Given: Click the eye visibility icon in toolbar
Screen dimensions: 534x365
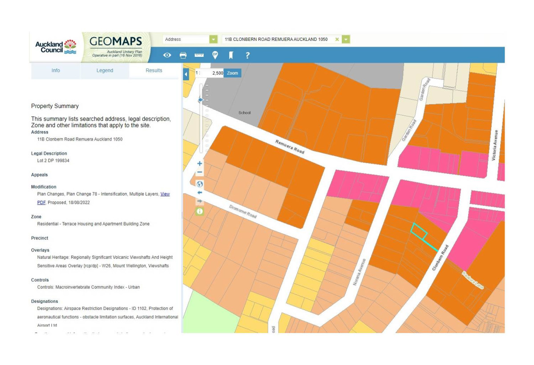Looking at the screenshot, I should [167, 55].
